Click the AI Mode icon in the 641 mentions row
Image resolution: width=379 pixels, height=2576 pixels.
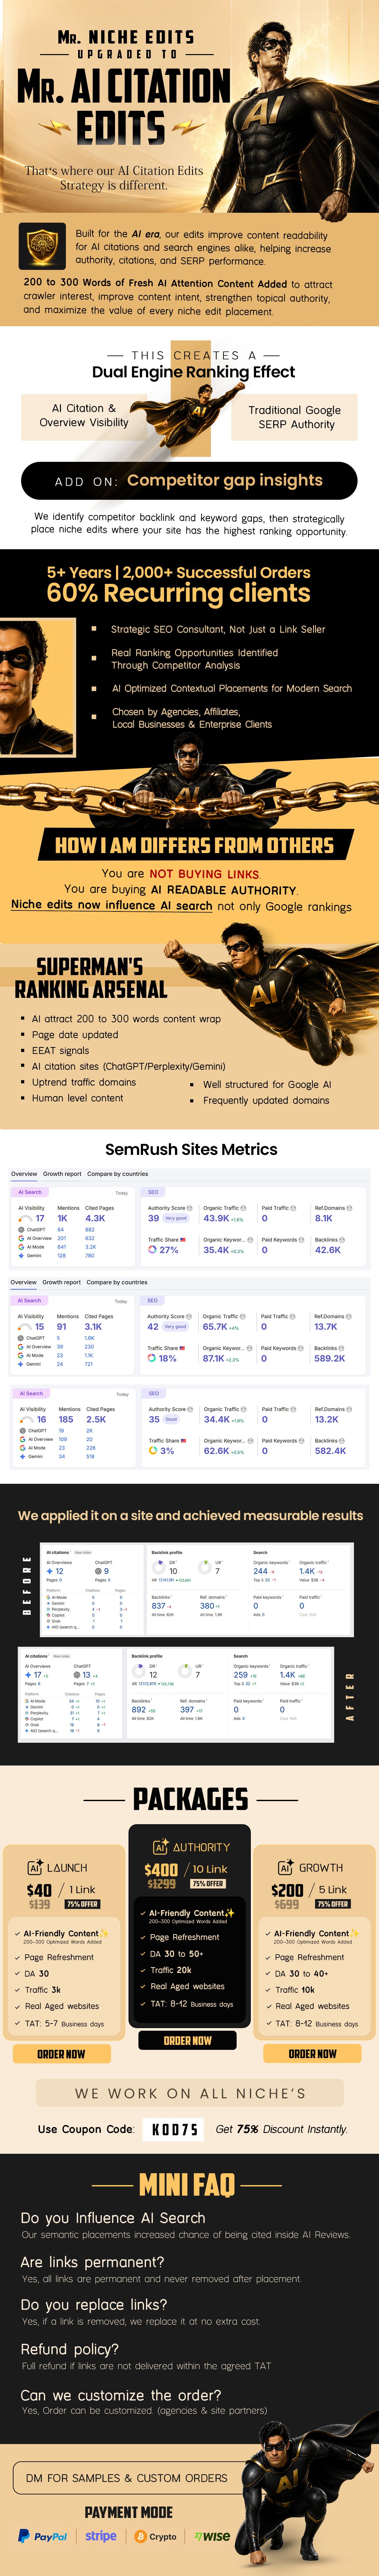(x=21, y=1247)
